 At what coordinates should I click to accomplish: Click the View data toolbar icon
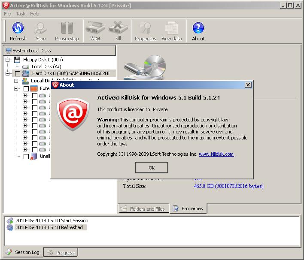172,28
